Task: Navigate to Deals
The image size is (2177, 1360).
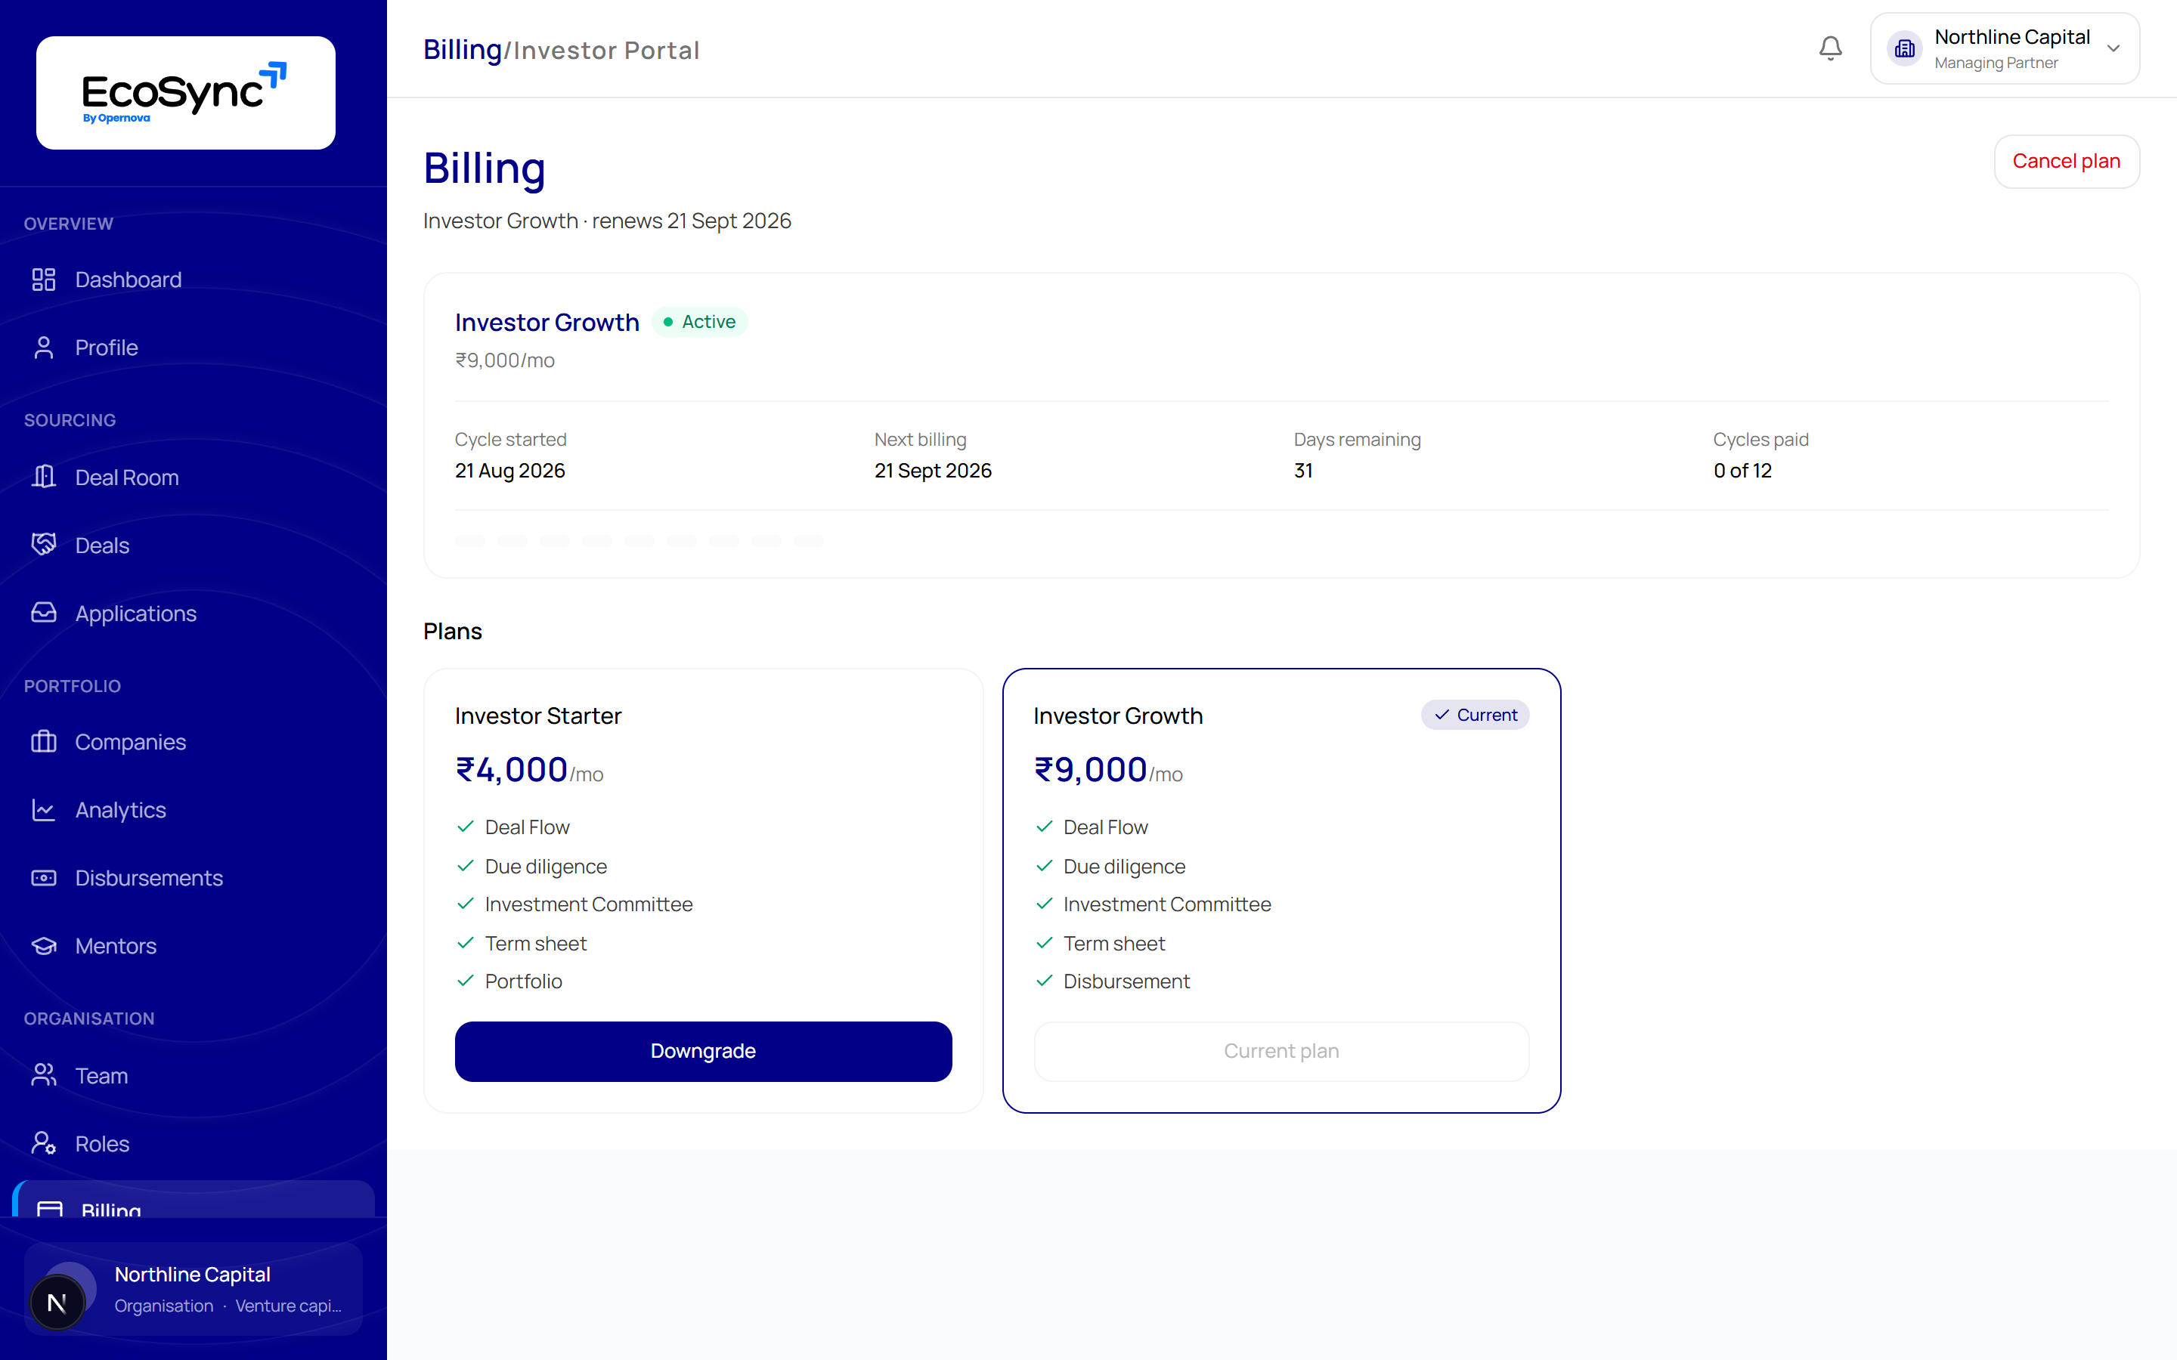Action: pos(194,545)
